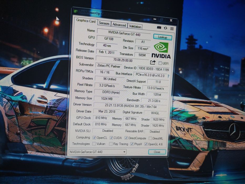The width and height of the screenshot is (245, 184).
Task: Click the BIOS export share icon
Action: tap(153, 62)
